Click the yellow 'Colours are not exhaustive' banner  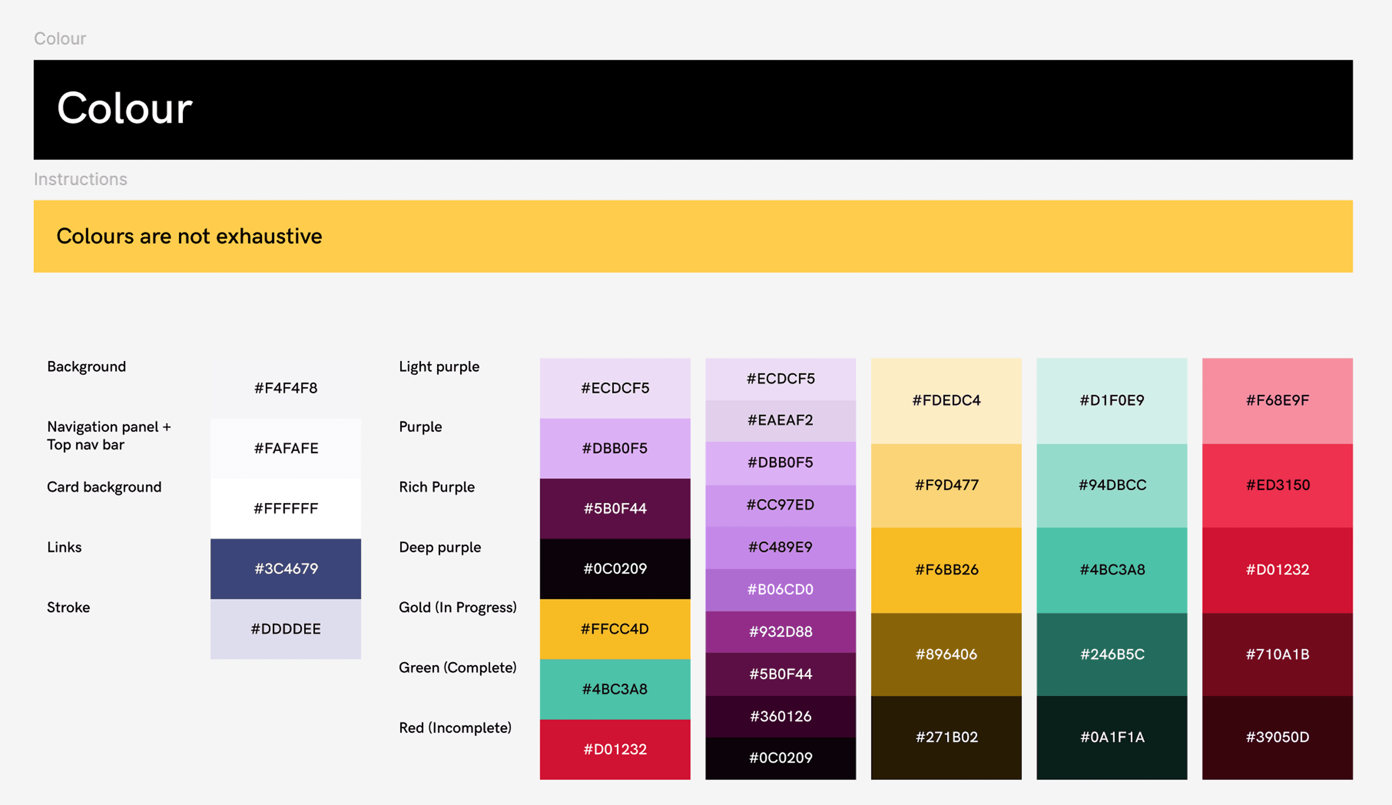pyautogui.click(x=693, y=236)
